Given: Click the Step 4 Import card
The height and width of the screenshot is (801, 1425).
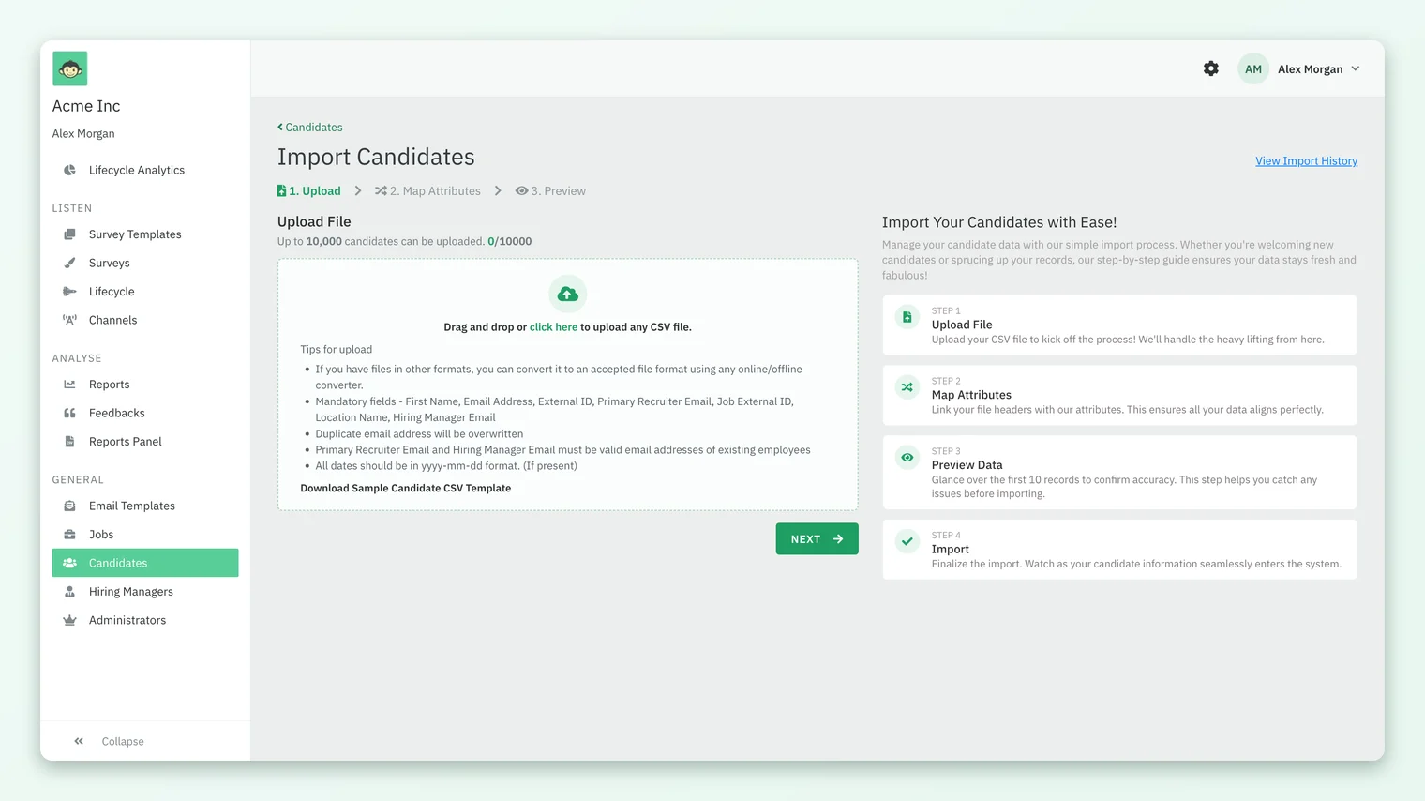Looking at the screenshot, I should (x=1119, y=550).
